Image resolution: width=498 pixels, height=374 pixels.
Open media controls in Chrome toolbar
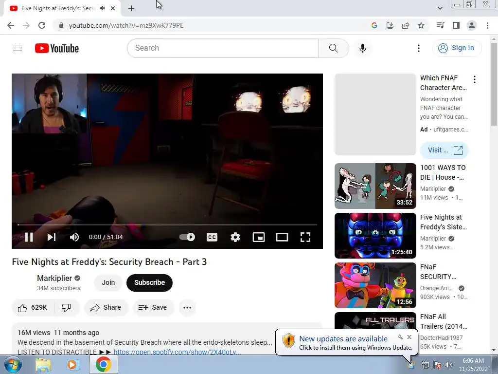pyautogui.click(x=440, y=25)
